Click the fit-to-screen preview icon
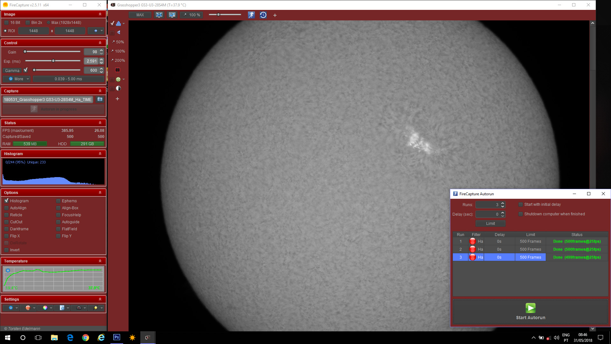This screenshot has width=611, height=344. pyautogui.click(x=159, y=15)
